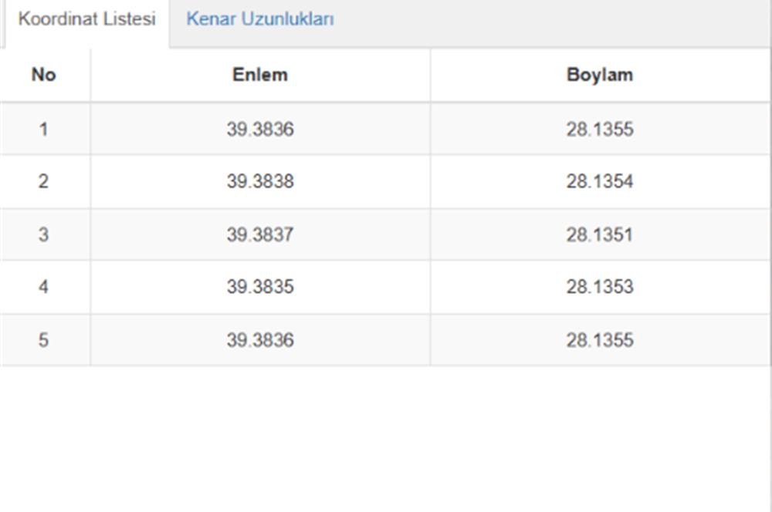Click row number 2 cell
The image size is (772, 512).
coord(44,181)
